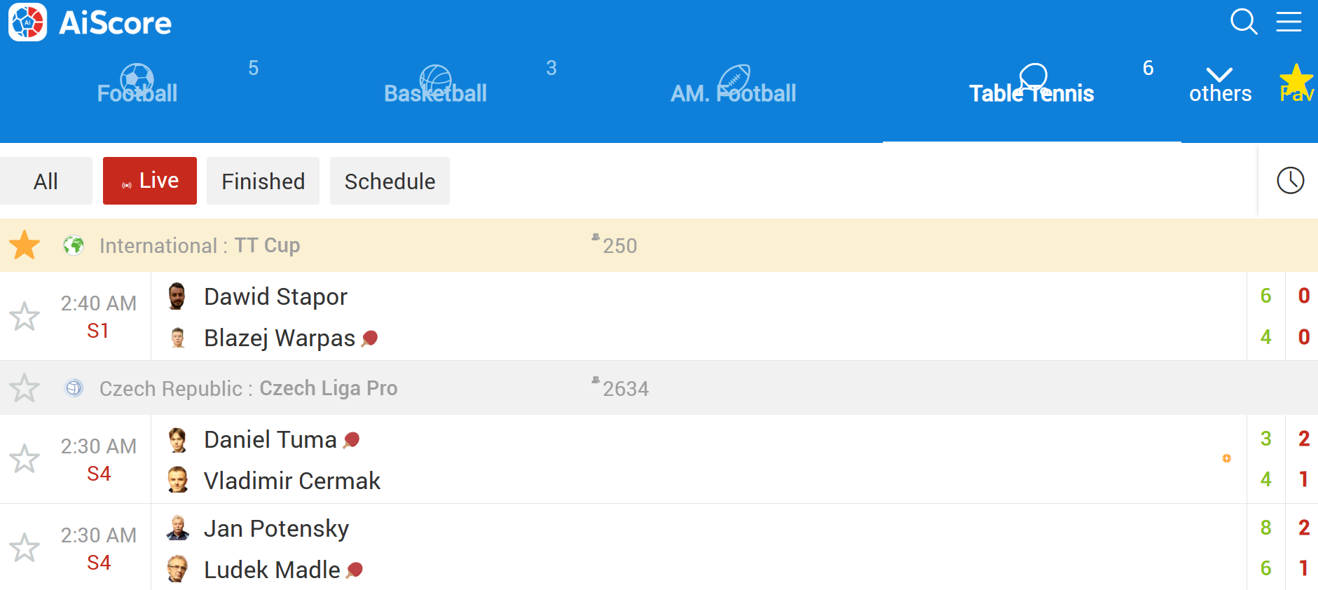
Task: Select the Basketball sport icon
Action: tap(436, 79)
